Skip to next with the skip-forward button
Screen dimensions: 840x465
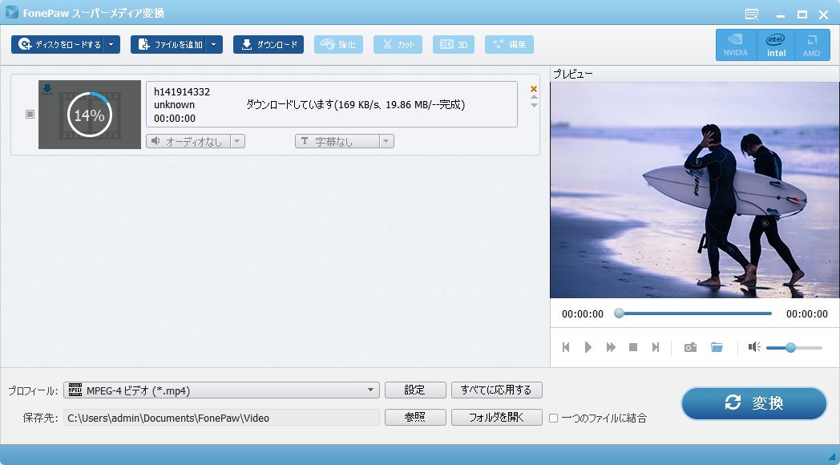coord(655,347)
